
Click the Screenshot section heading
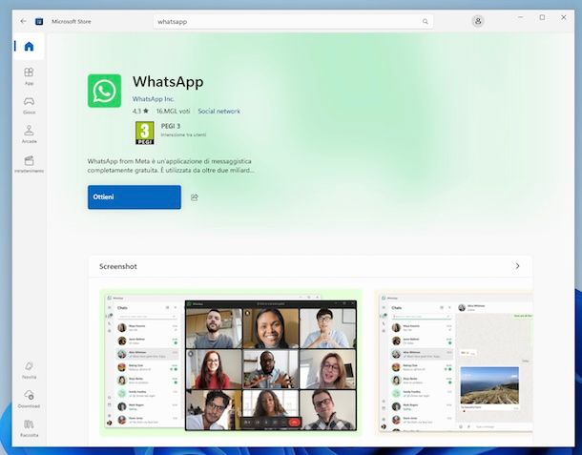click(118, 266)
